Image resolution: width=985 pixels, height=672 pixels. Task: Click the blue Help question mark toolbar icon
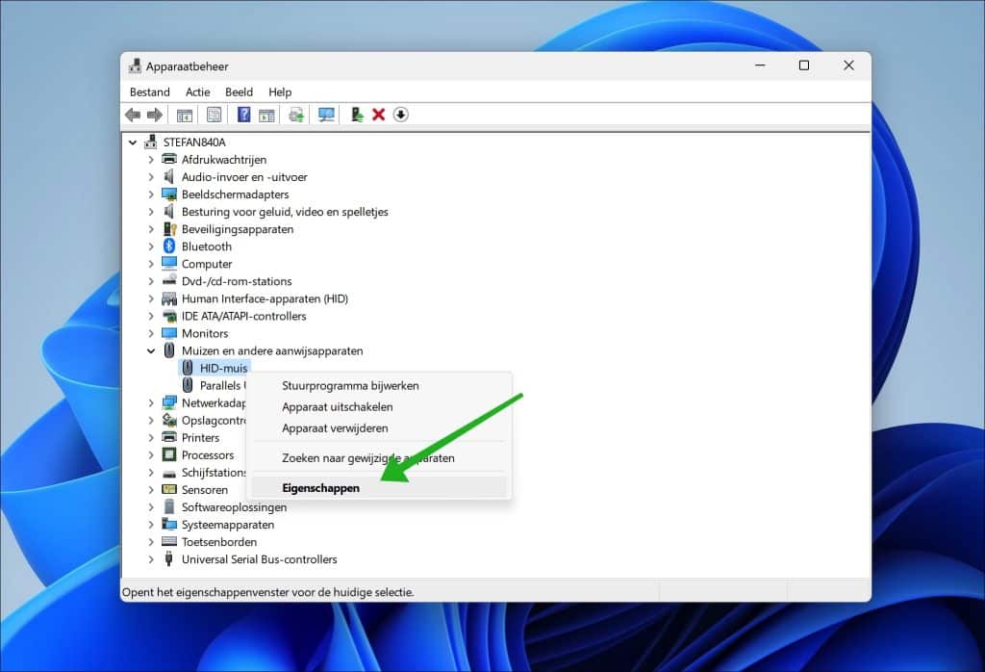(244, 115)
